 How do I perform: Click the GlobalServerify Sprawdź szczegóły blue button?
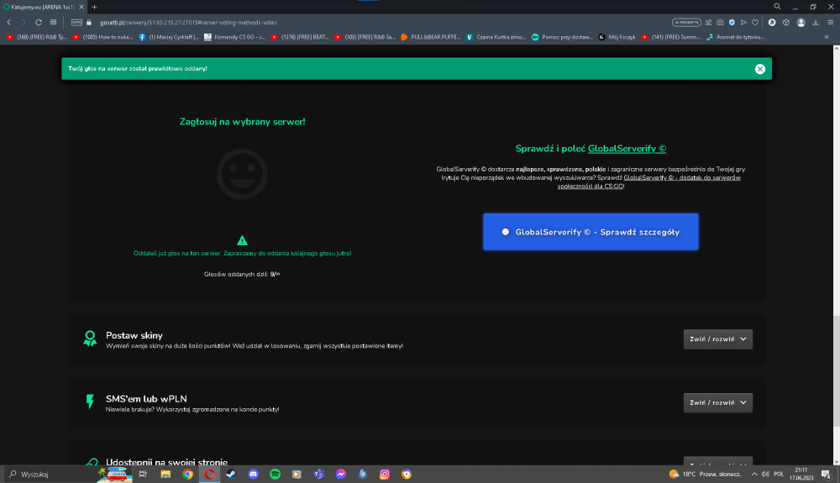(591, 232)
